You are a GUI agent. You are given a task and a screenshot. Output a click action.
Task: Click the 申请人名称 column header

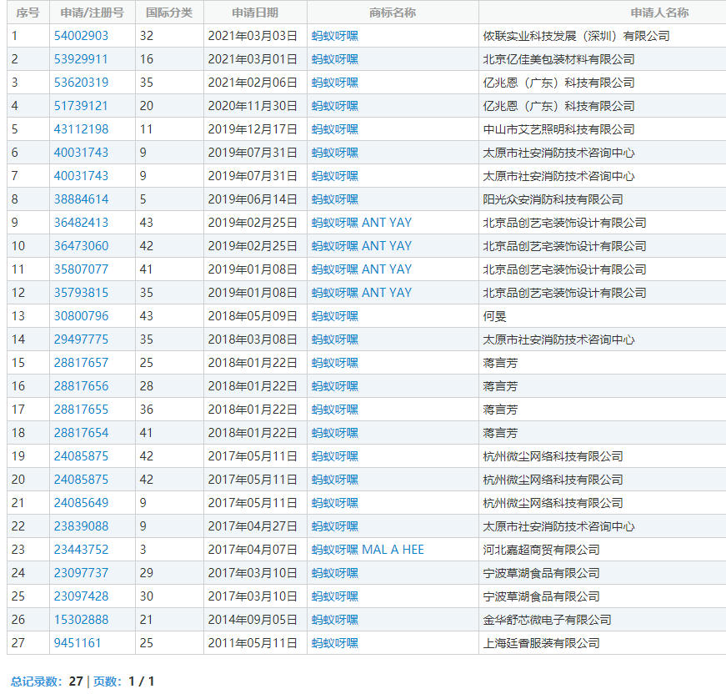coord(659,13)
